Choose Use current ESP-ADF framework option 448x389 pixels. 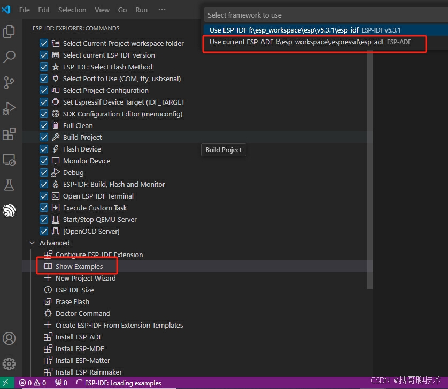coord(326,42)
